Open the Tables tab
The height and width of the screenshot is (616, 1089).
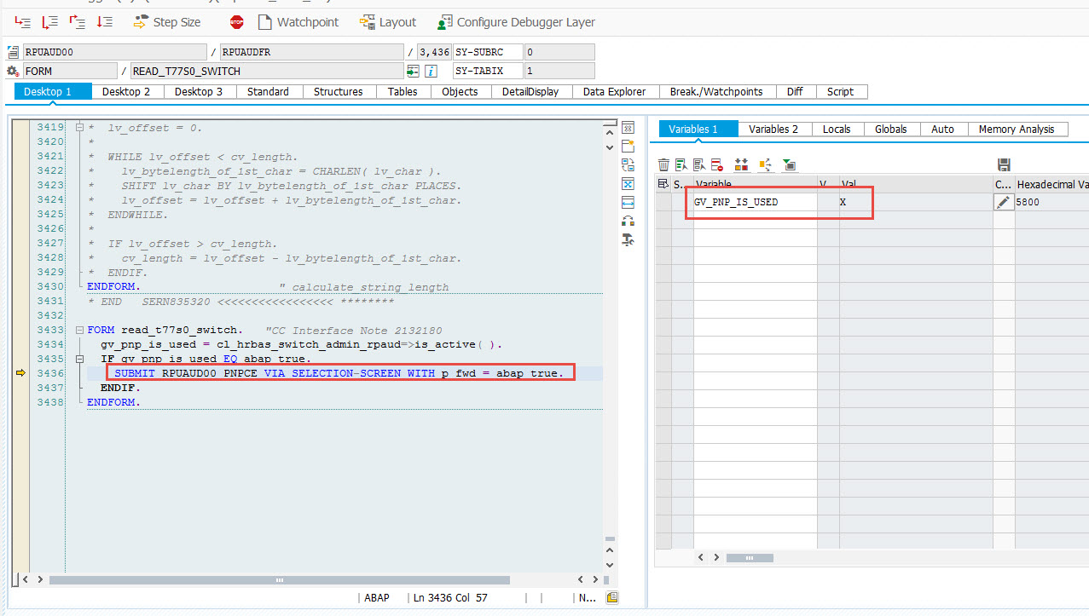click(x=403, y=91)
